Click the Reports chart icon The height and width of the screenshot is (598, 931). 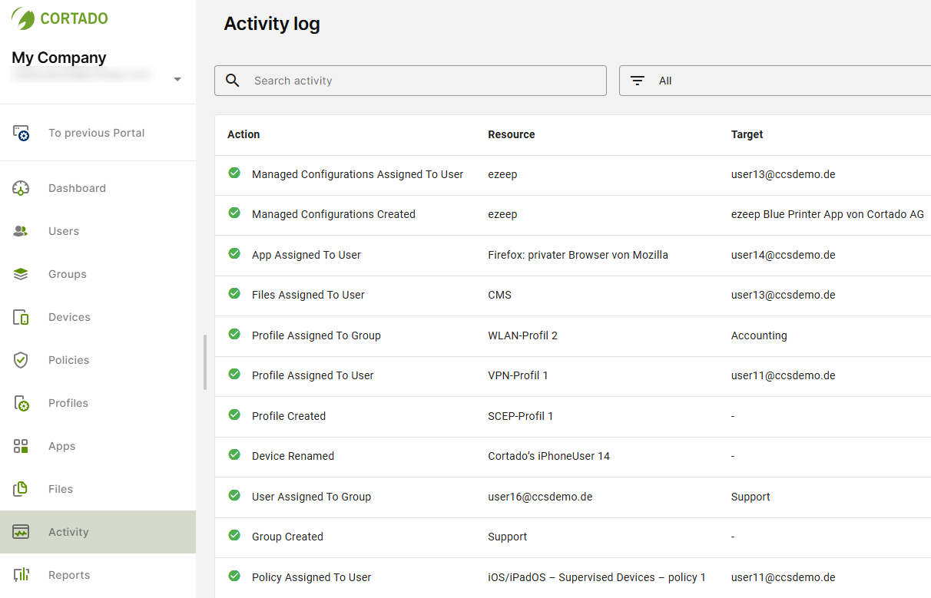(x=21, y=575)
